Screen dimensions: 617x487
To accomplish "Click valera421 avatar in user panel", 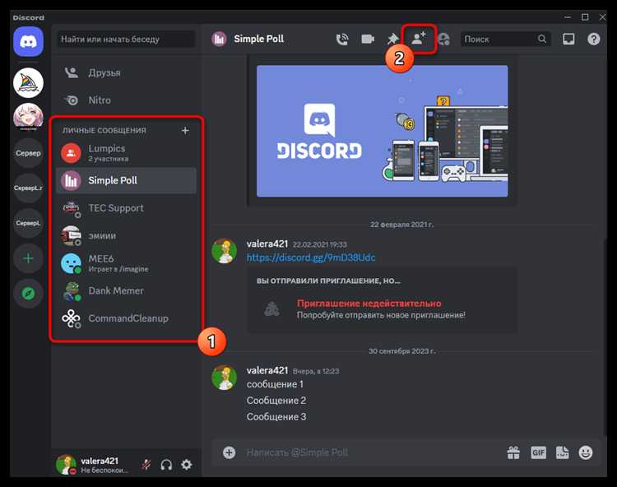I will tap(66, 465).
